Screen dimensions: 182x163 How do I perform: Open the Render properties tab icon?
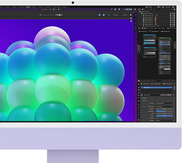139,88
